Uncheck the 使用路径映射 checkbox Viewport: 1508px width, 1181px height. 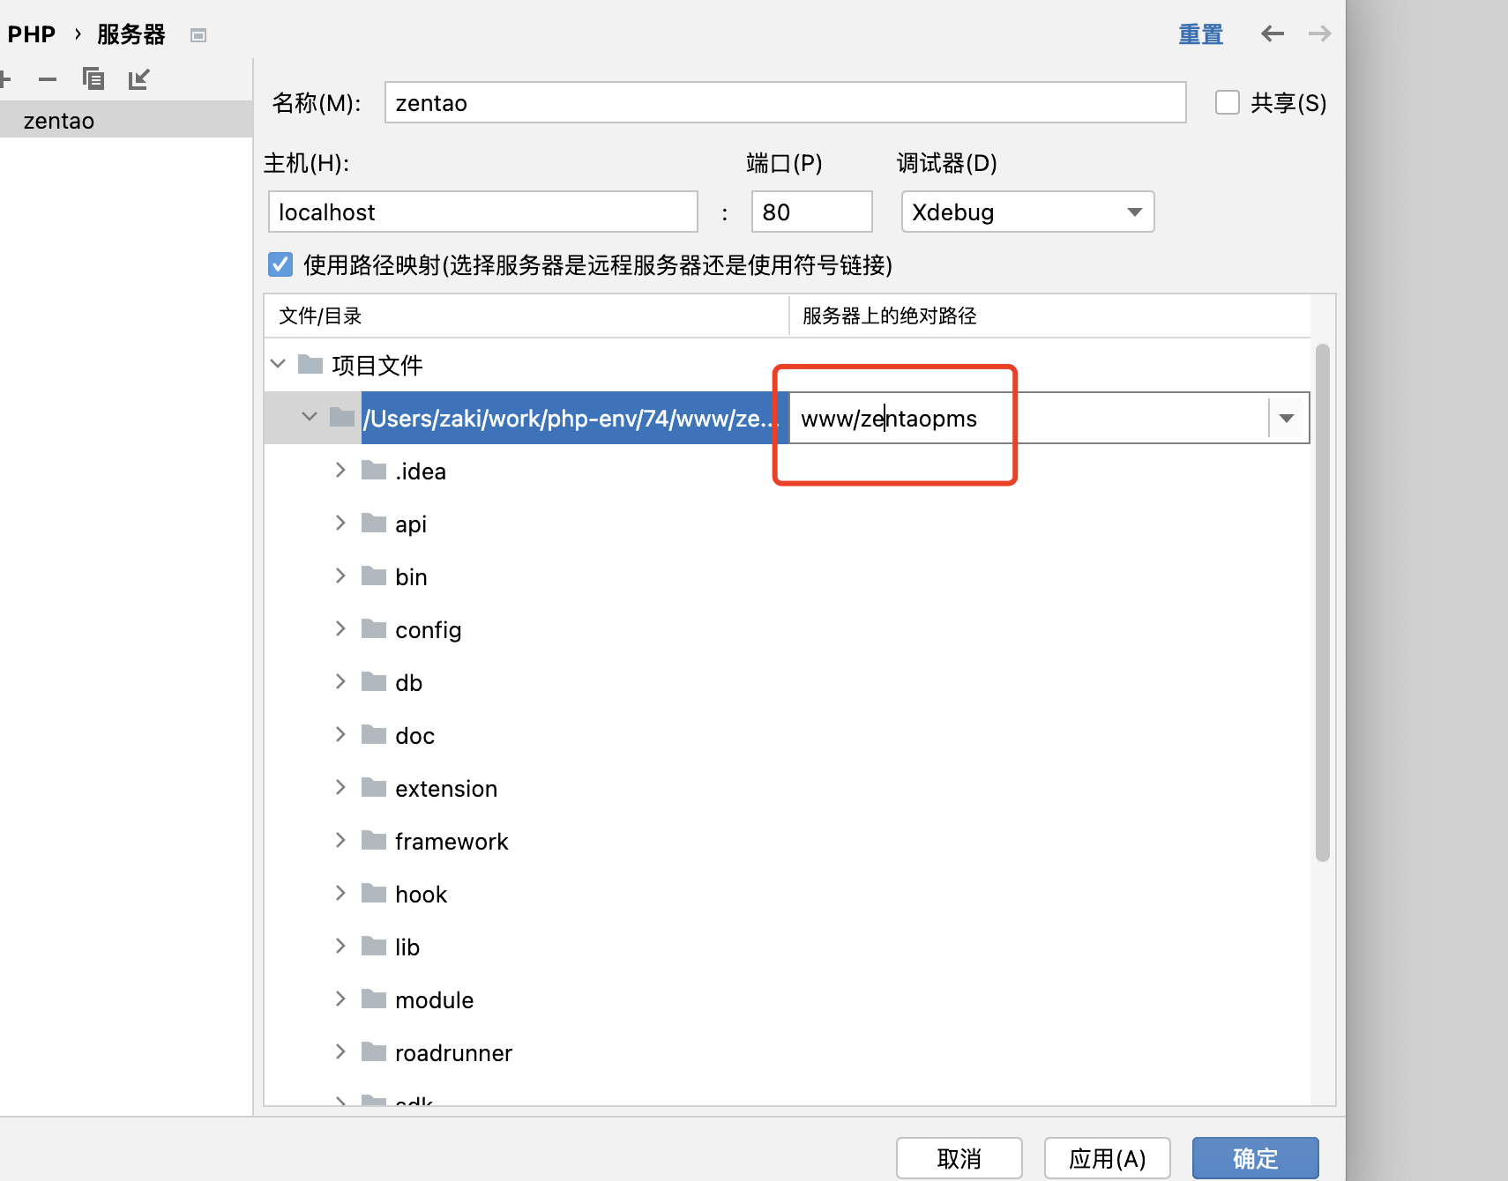(280, 264)
